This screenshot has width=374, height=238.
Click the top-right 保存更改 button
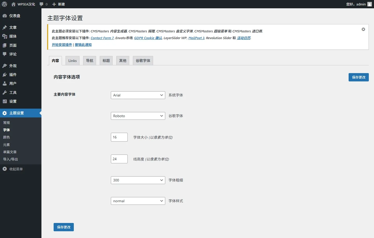point(358,77)
